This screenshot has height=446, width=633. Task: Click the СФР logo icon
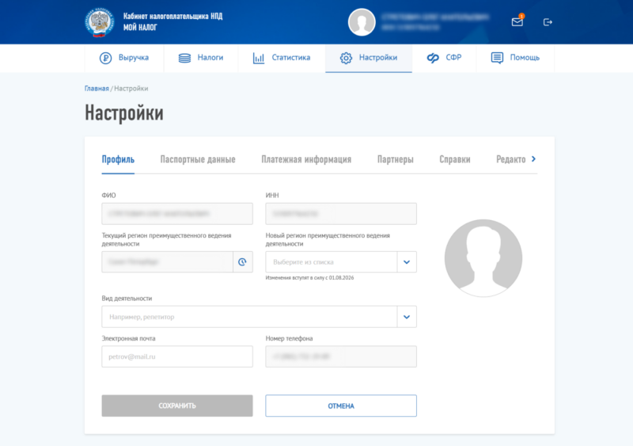pos(433,59)
